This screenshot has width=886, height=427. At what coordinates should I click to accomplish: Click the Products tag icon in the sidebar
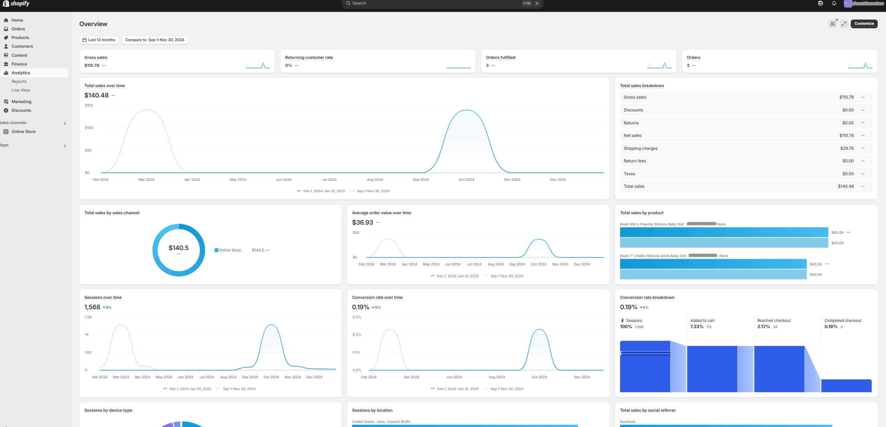(x=6, y=38)
